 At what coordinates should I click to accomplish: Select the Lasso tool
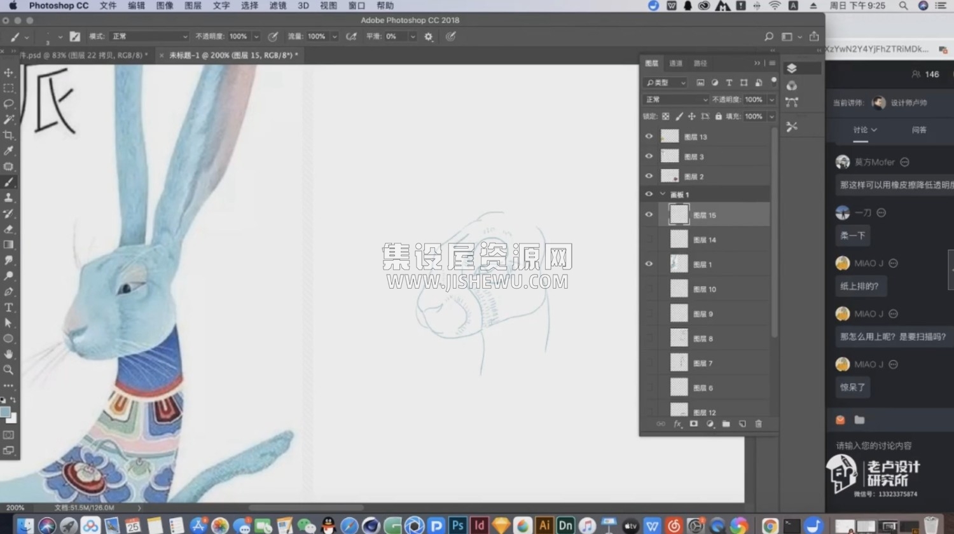tap(9, 104)
